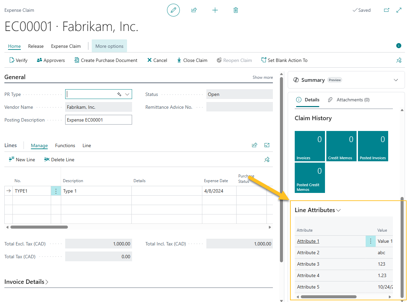Image resolution: width=409 pixels, height=302 pixels.
Task: Click the Verify action
Action: pos(18,60)
